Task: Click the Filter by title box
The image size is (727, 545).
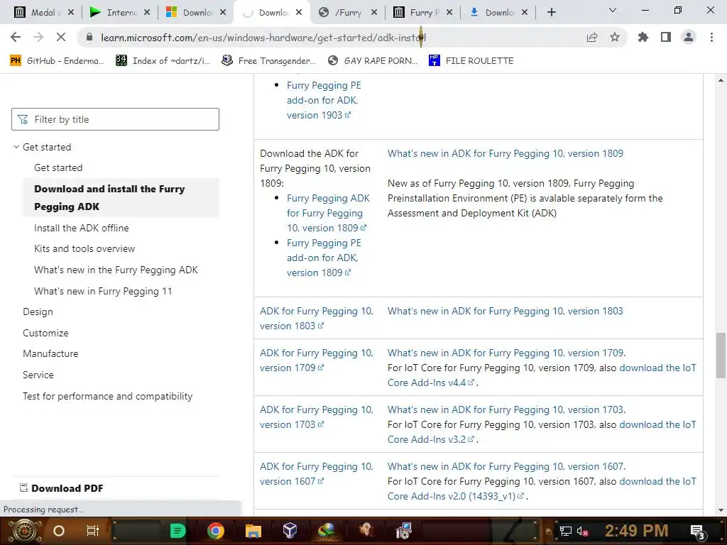Action: (x=115, y=119)
